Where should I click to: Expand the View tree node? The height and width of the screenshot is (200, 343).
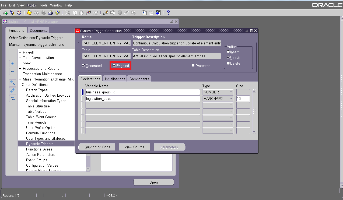(20, 63)
